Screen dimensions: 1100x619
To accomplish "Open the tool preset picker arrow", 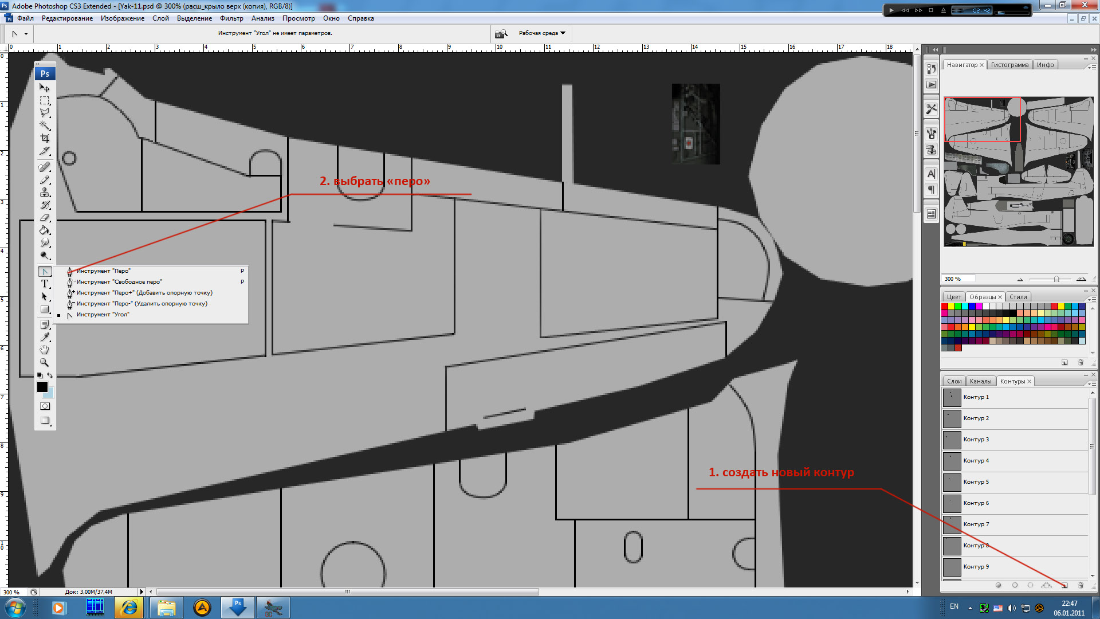I will click(26, 34).
